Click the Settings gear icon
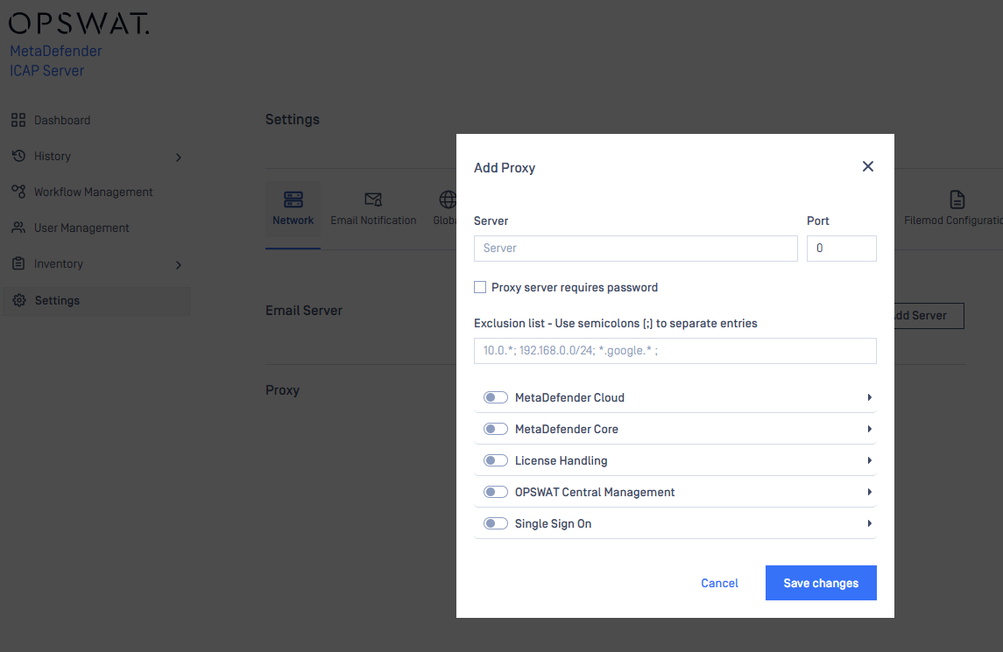The height and width of the screenshot is (652, 1003). pos(19,300)
